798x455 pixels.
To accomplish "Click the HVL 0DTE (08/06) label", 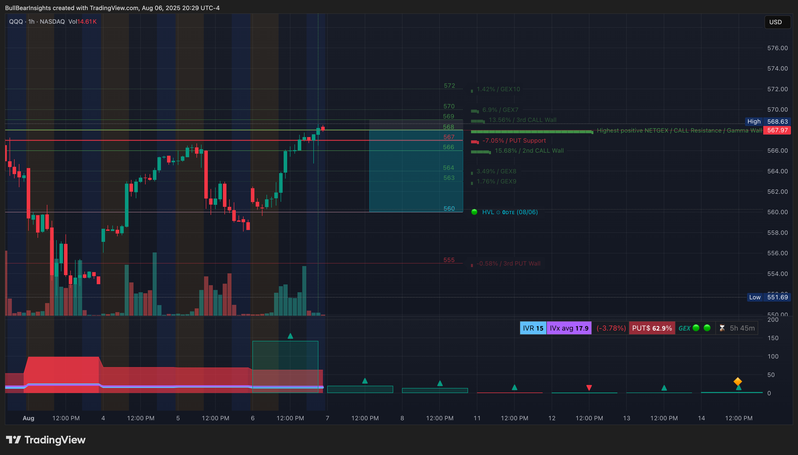I will coord(510,212).
